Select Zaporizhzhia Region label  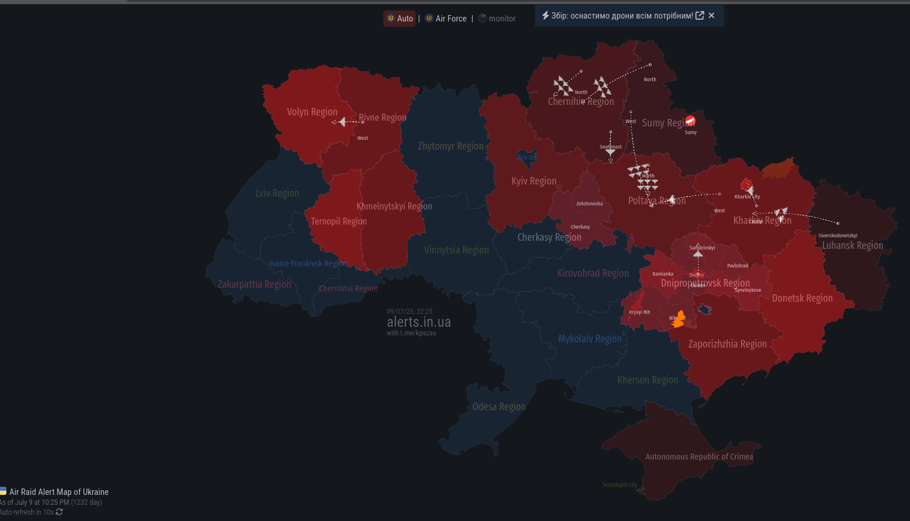click(x=728, y=344)
